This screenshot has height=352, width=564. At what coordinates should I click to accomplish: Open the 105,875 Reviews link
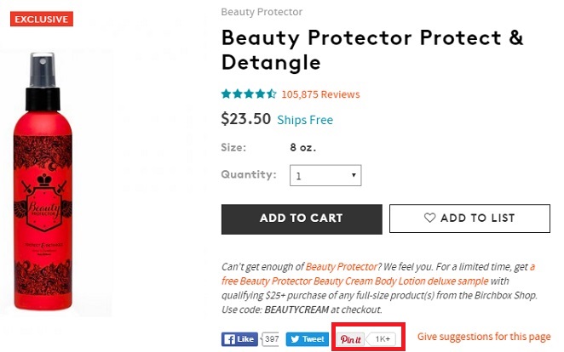pyautogui.click(x=320, y=94)
